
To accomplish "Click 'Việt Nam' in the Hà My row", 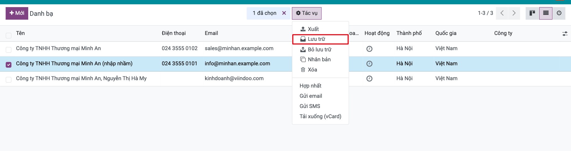I will (446, 78).
